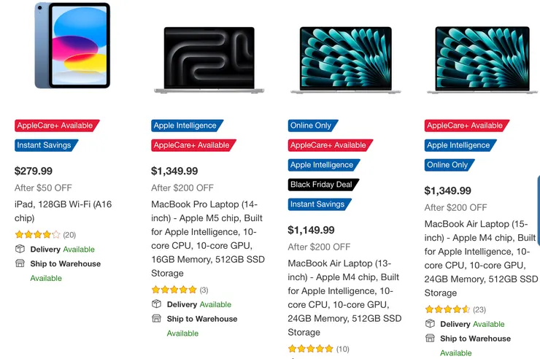Click MacBook Pro Ship to Warehouse icon
This screenshot has height=359, width=540.
coord(157,319)
